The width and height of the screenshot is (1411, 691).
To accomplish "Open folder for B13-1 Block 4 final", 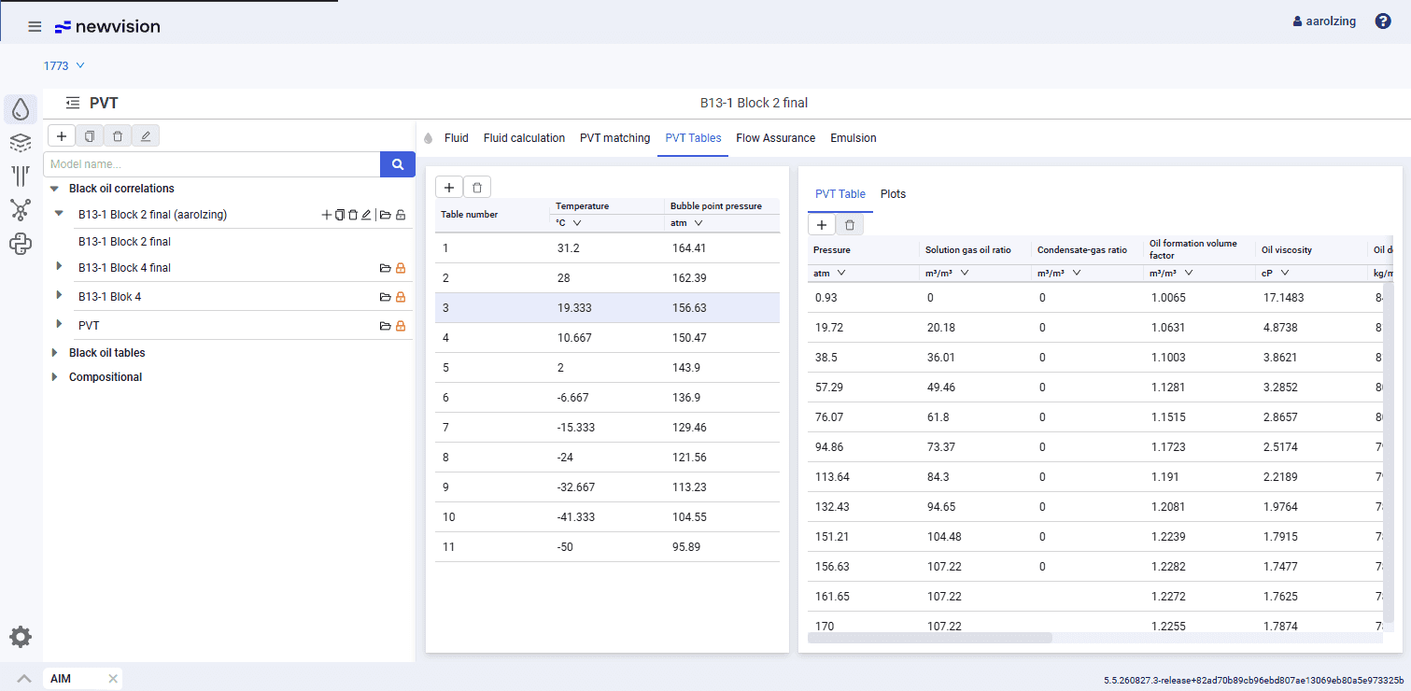I will click(385, 268).
